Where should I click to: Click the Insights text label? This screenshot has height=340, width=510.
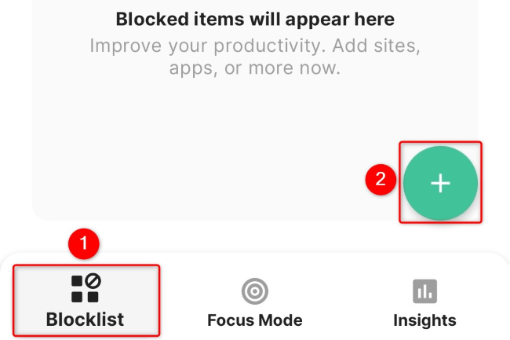(x=424, y=320)
